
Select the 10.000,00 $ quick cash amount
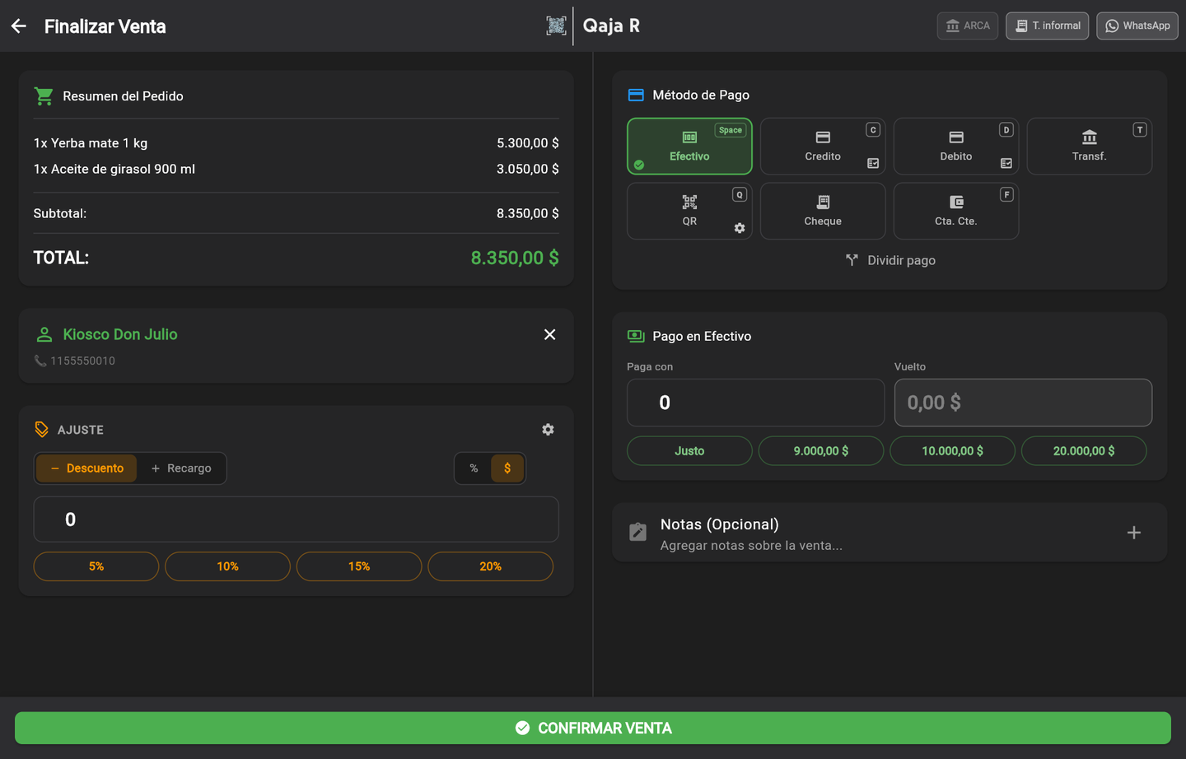coord(953,451)
